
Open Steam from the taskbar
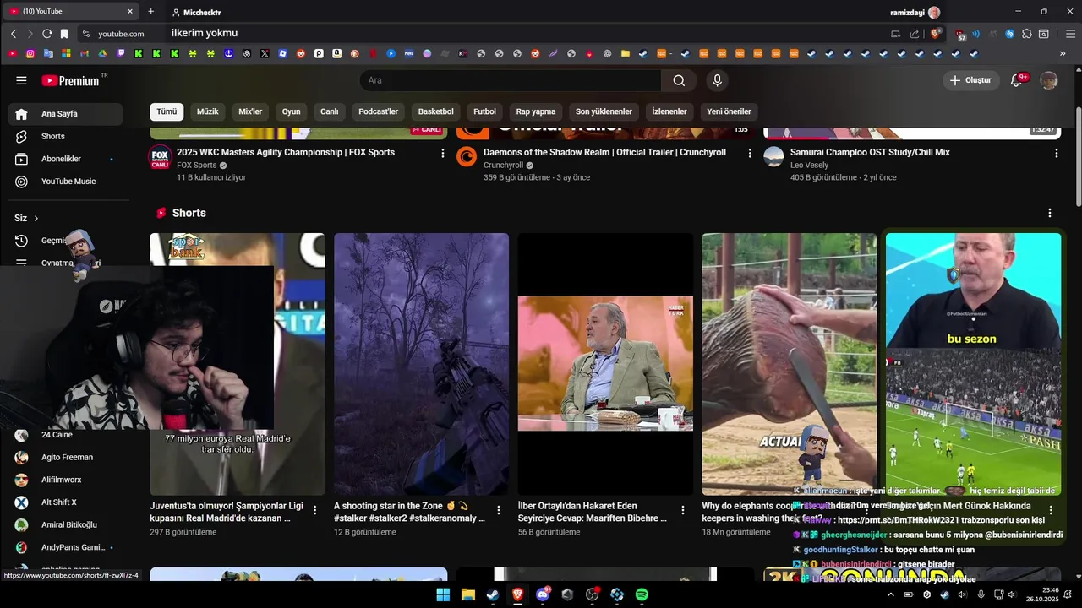tap(493, 594)
